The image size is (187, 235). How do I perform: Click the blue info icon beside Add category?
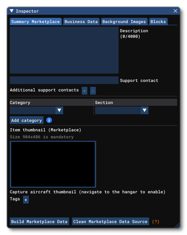coord(49,120)
